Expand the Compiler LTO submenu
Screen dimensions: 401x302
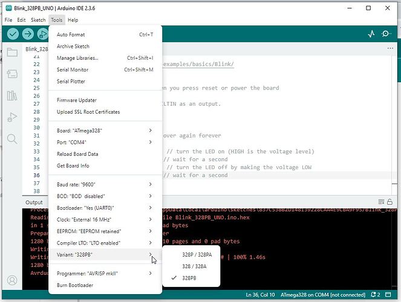click(105, 243)
